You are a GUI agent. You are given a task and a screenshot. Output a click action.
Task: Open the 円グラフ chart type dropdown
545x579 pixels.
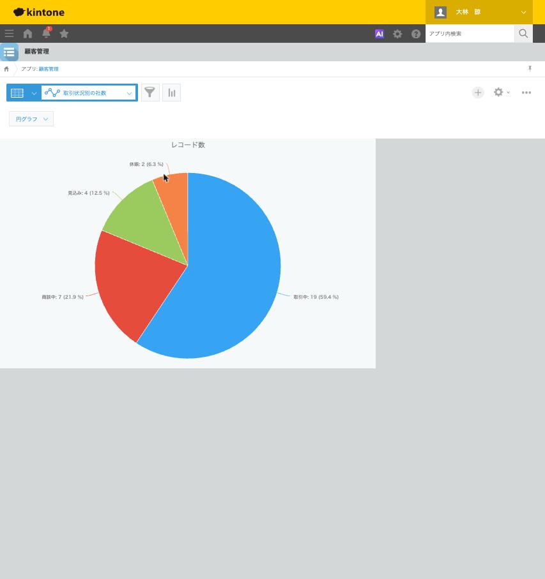(x=31, y=119)
